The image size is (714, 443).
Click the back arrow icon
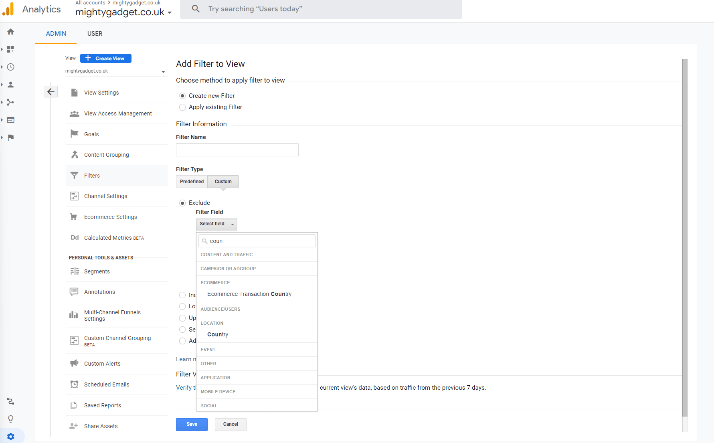click(51, 92)
